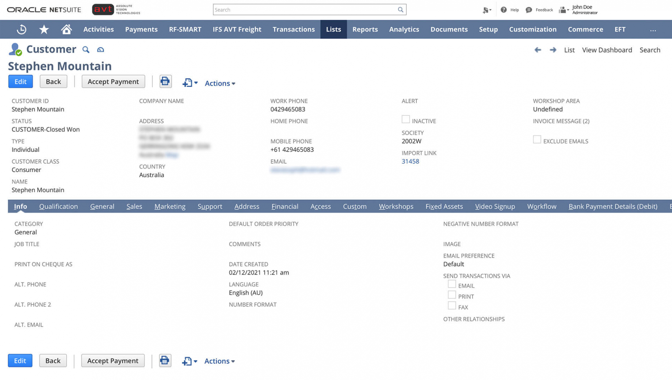Open the Lists menu
The width and height of the screenshot is (672, 380).
(x=333, y=29)
